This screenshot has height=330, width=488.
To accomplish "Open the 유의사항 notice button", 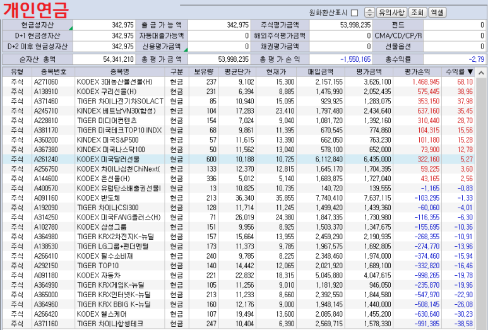I will pos(391,13).
